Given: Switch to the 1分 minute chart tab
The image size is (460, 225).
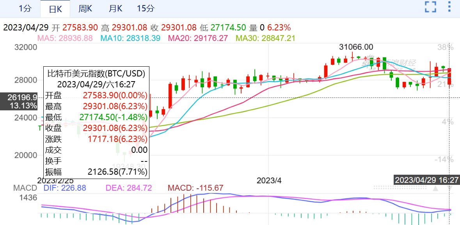Looking at the screenshot, I should 25,8.
